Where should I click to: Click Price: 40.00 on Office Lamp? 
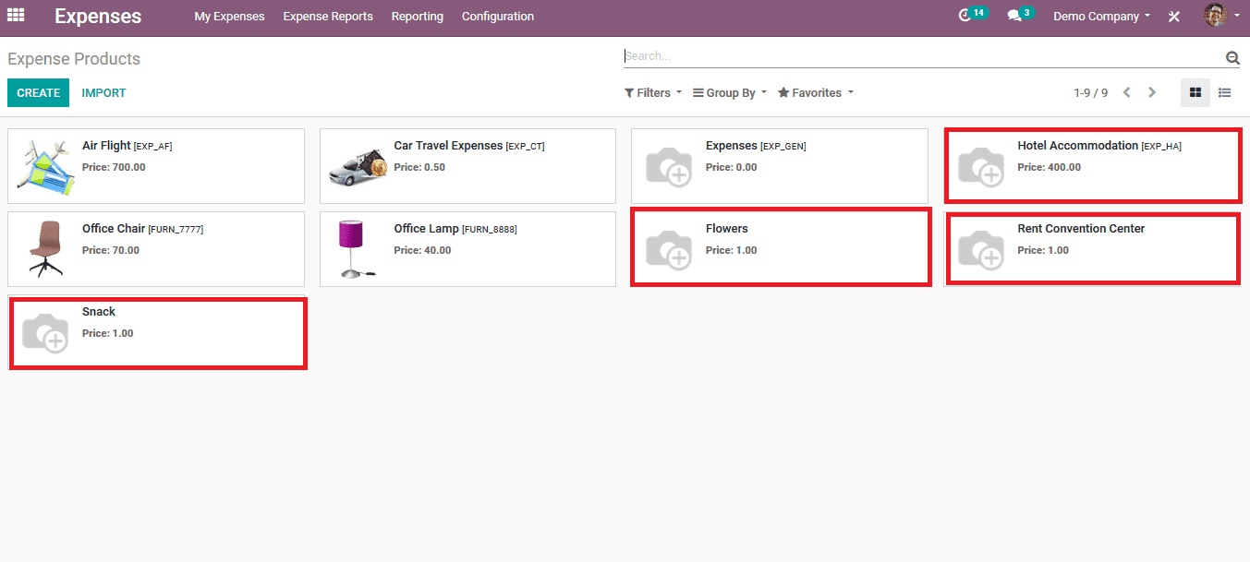click(422, 250)
